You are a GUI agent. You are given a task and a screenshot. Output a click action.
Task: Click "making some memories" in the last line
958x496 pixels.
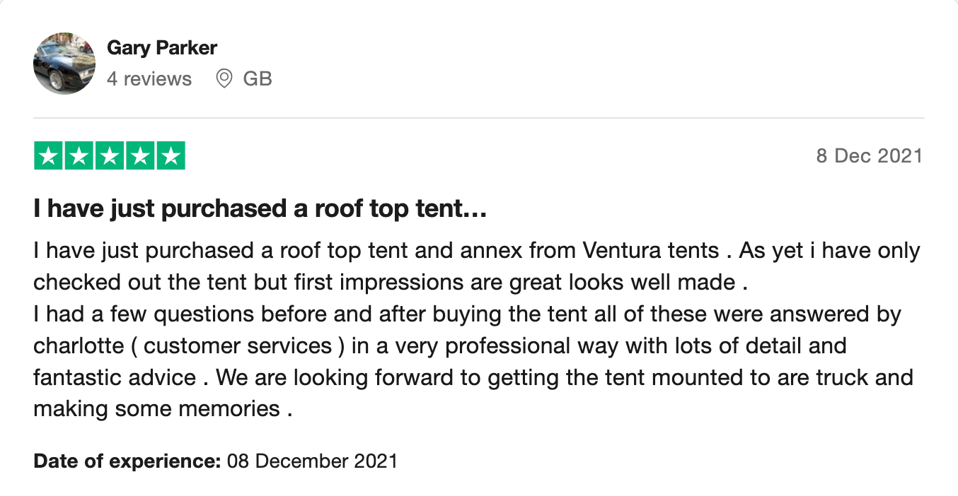point(156,408)
